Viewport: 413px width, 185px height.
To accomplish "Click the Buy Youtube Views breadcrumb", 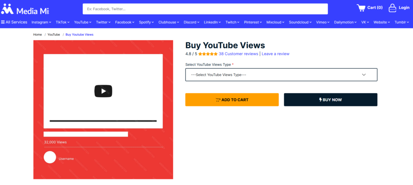I will click(x=79, y=35).
